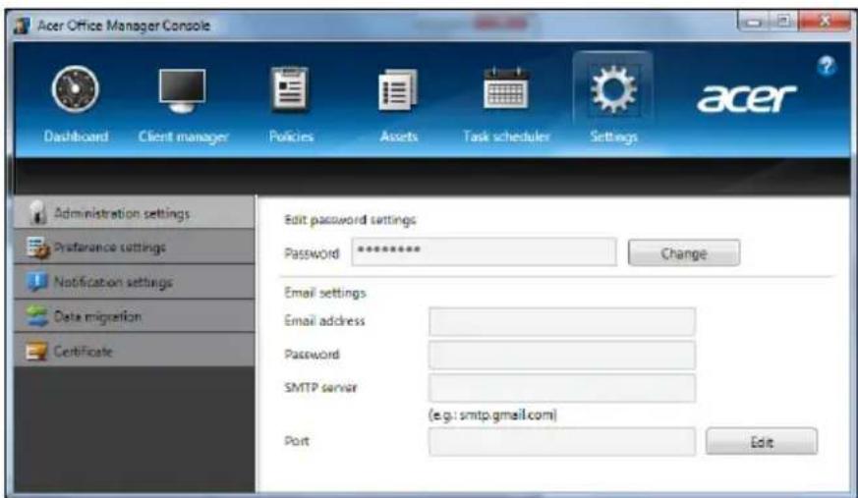This screenshot has width=858, height=498.
Task: Maximize the Acer Office Manager Console window
Action: tap(784, 22)
